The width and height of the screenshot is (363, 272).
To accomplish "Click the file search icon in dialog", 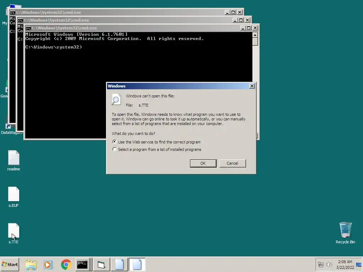I will point(116,100).
